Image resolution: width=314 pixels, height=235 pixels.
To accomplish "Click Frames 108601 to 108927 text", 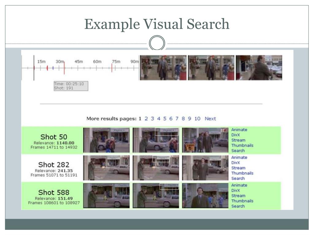I will click(54, 203).
